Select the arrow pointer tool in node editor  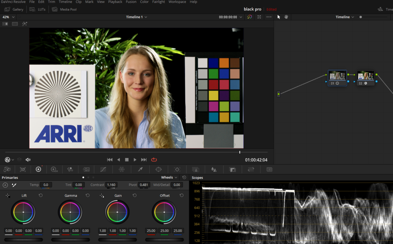click(x=279, y=17)
